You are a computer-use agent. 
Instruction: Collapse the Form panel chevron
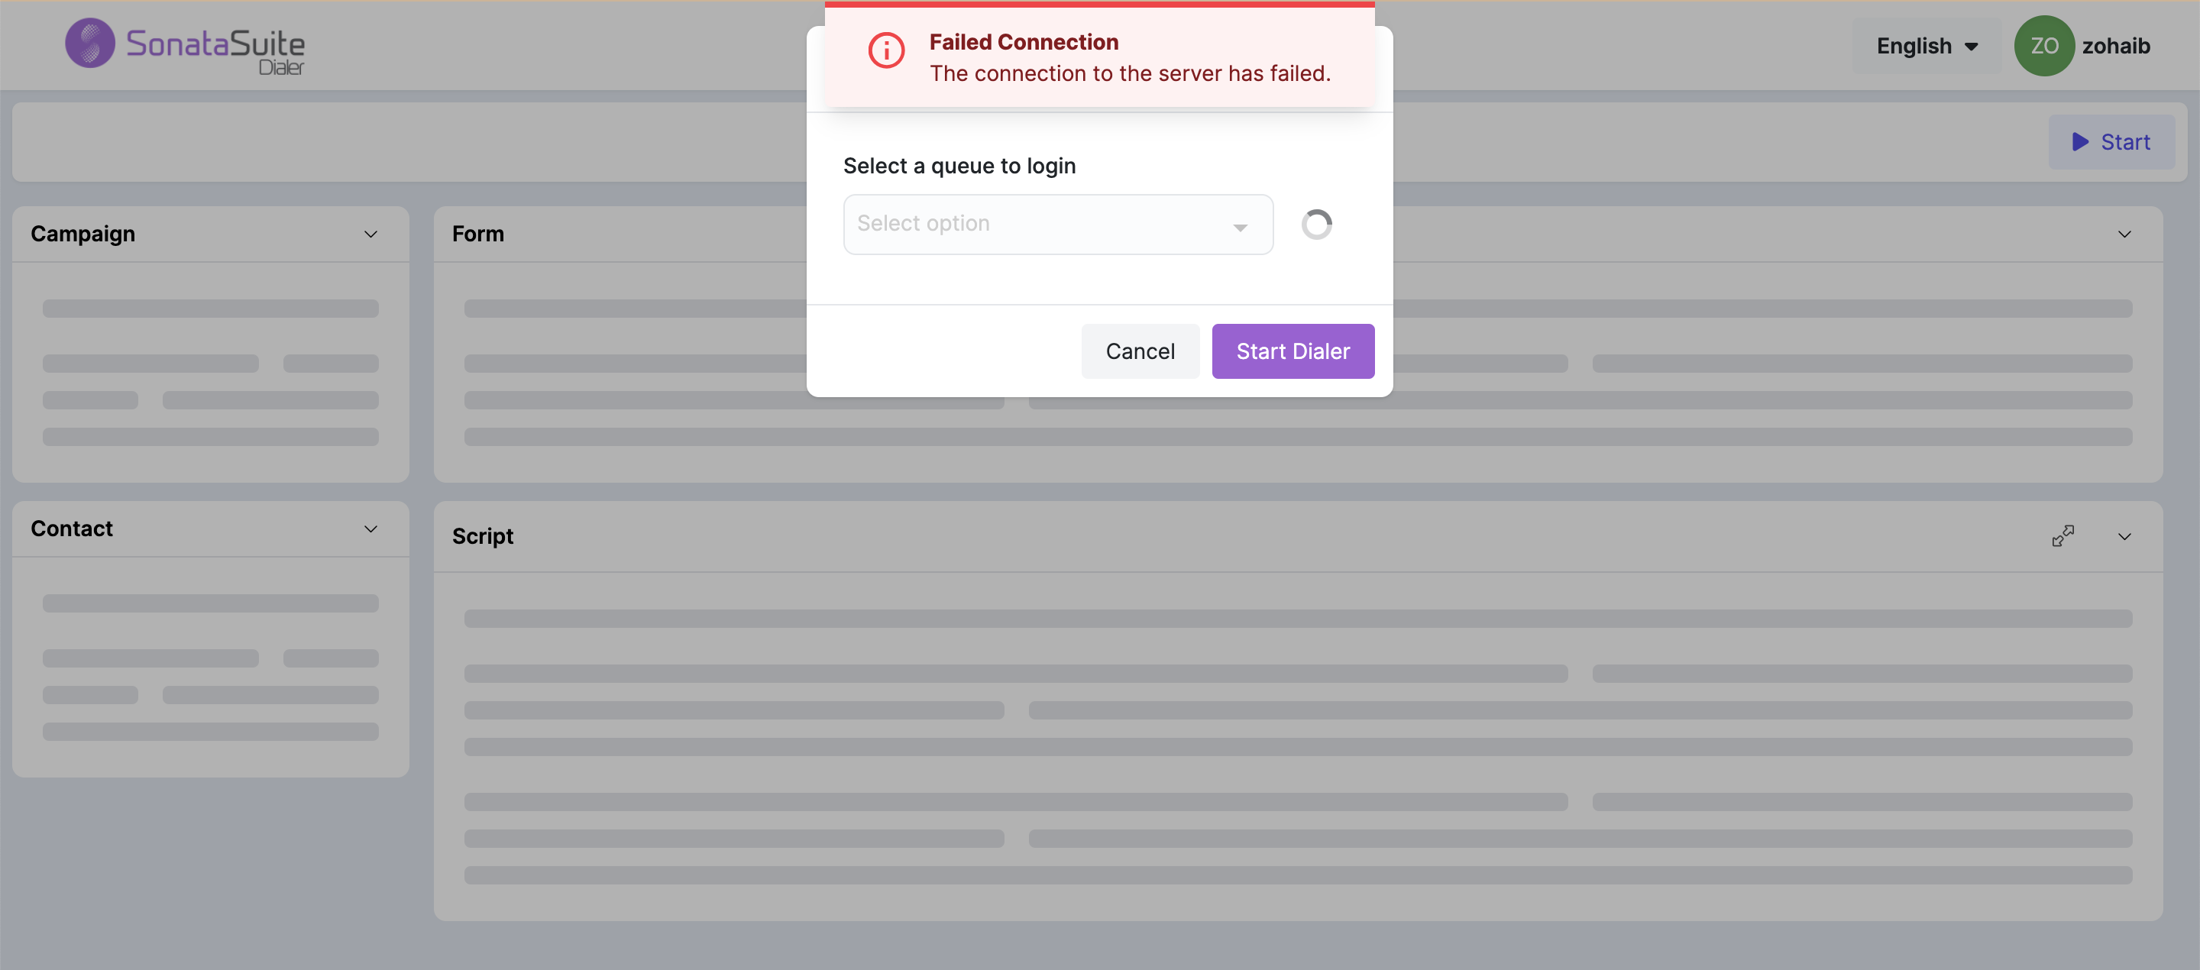coord(2124,234)
